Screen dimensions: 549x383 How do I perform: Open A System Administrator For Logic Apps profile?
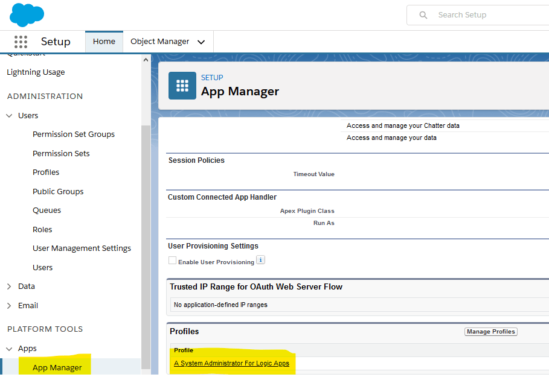click(231, 363)
